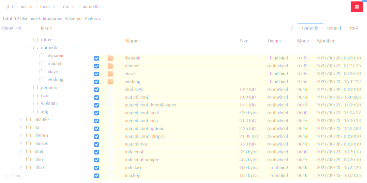Click the working folder icon in file list
This screenshot has height=183, width=367.
click(110, 82)
